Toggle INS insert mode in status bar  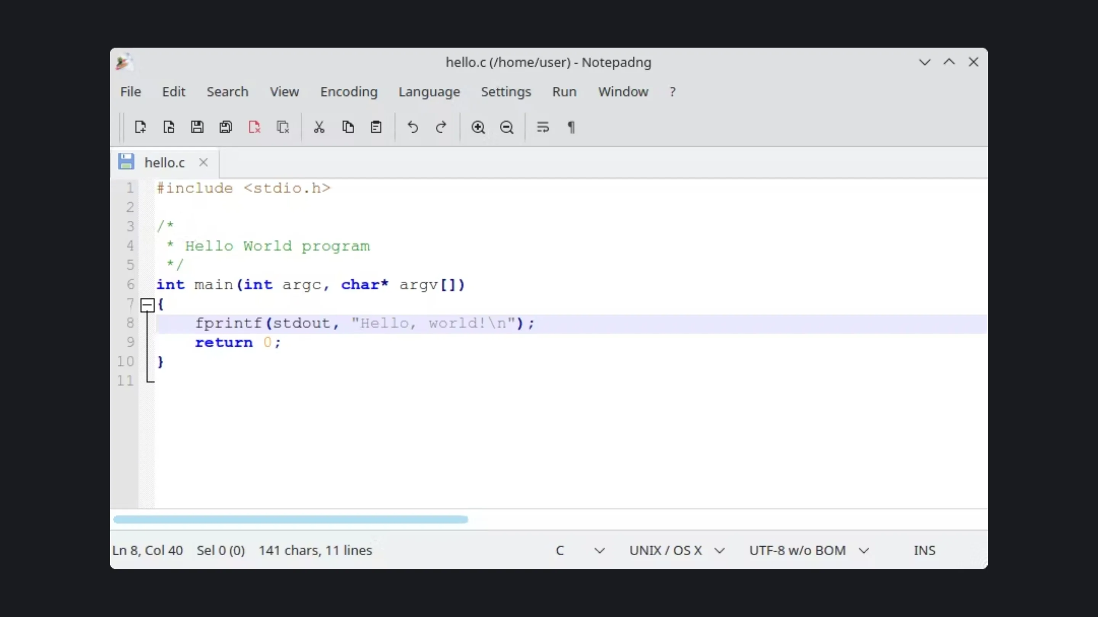click(925, 550)
